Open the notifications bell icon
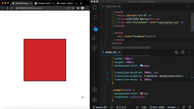 (190, 107)
